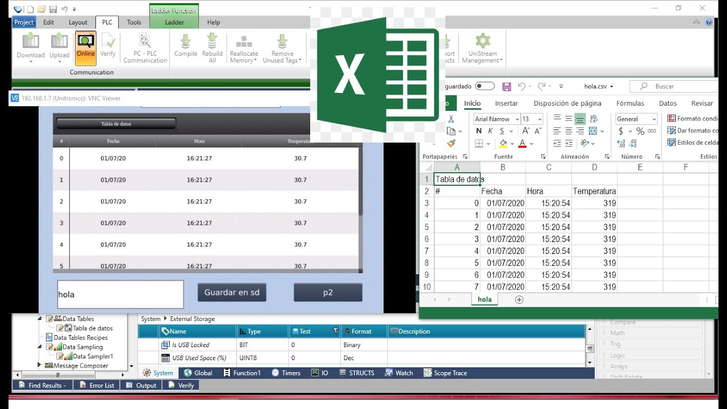Switch to the Global tags tab
The image size is (727, 409).
[198, 373]
